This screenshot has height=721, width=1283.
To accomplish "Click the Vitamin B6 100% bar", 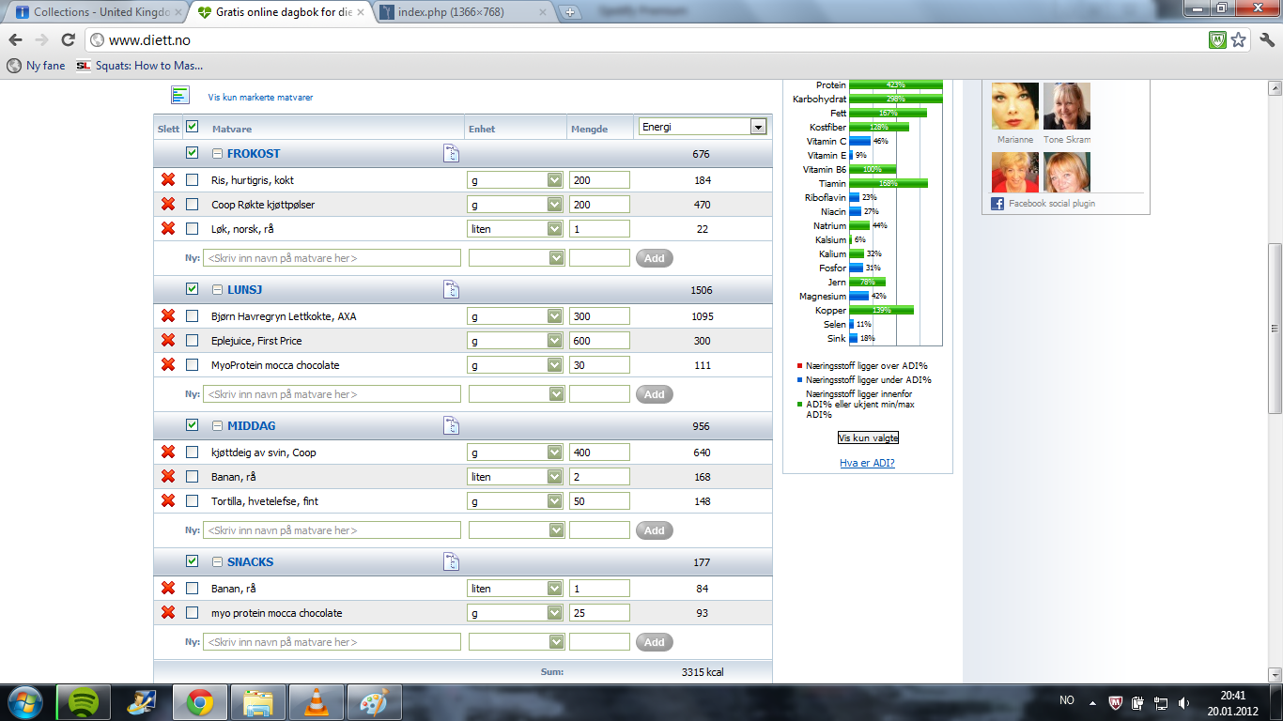I will point(873,169).
